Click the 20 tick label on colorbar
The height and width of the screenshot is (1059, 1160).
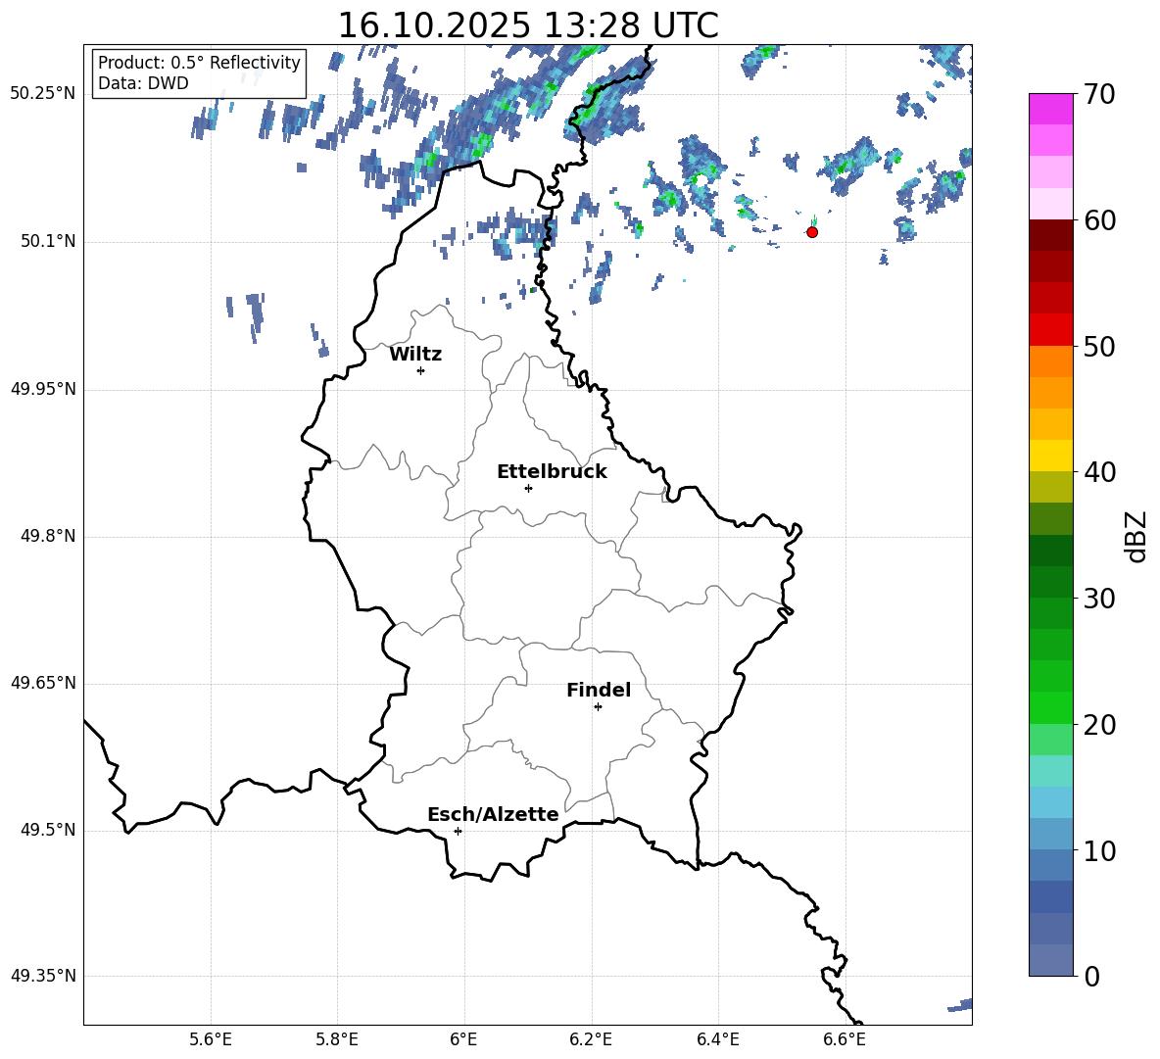(x=1100, y=725)
